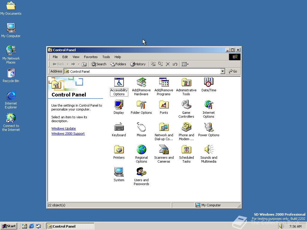
Task: Click the 7:36 AM tray clock
Action: tap(295, 226)
